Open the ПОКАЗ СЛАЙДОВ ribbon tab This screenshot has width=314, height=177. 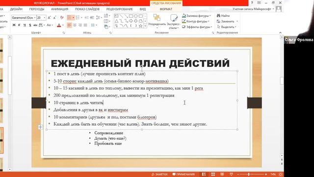click(87, 9)
